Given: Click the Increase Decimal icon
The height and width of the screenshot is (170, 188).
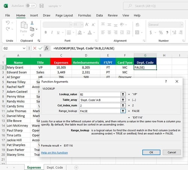Looking at the screenshot, I should pos(174,32).
